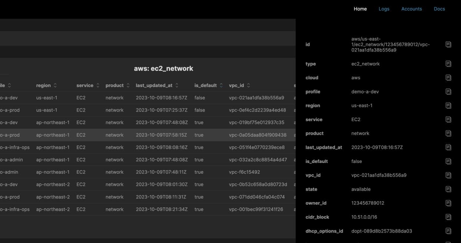Sort table by product column

(x=128, y=85)
